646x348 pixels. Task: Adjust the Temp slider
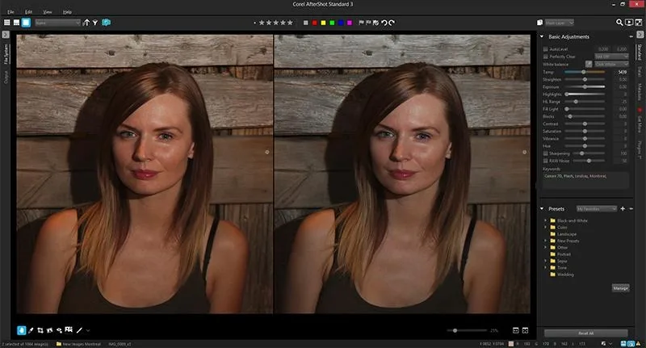click(x=584, y=72)
